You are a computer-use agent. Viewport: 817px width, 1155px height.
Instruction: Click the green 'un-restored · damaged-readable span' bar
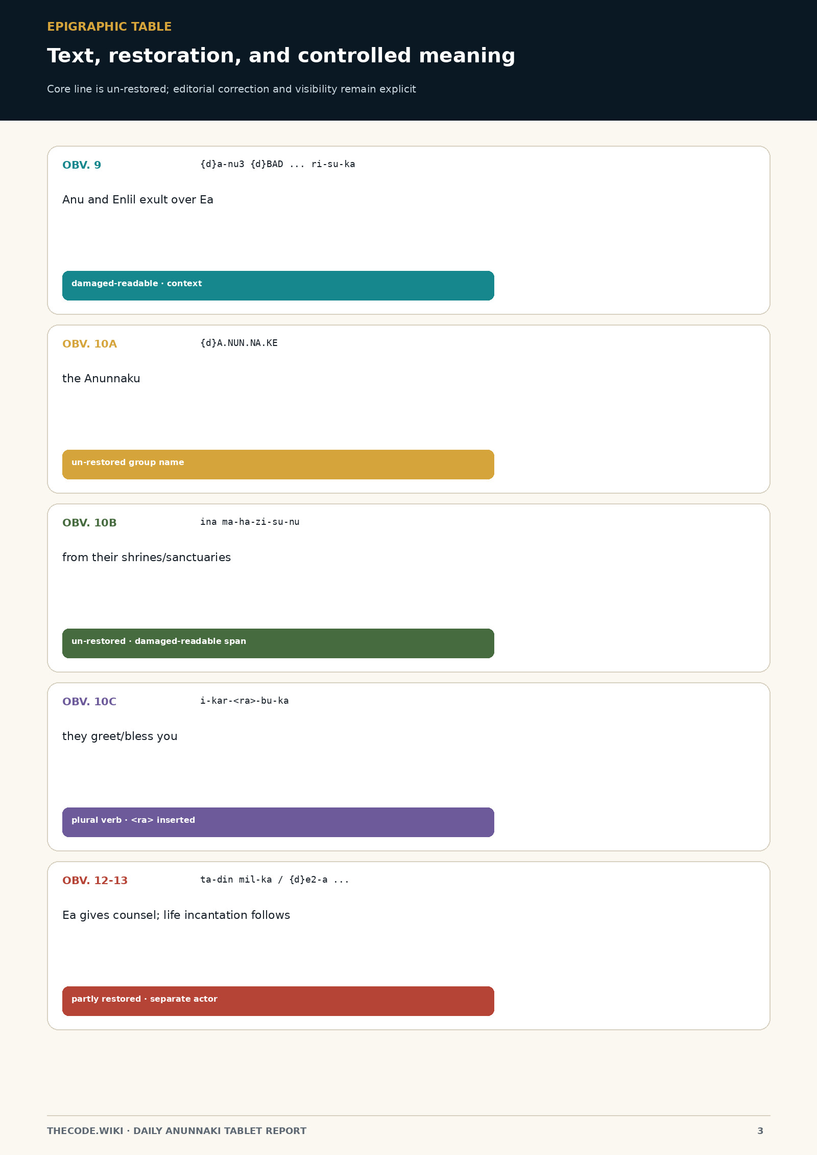pyautogui.click(x=278, y=643)
